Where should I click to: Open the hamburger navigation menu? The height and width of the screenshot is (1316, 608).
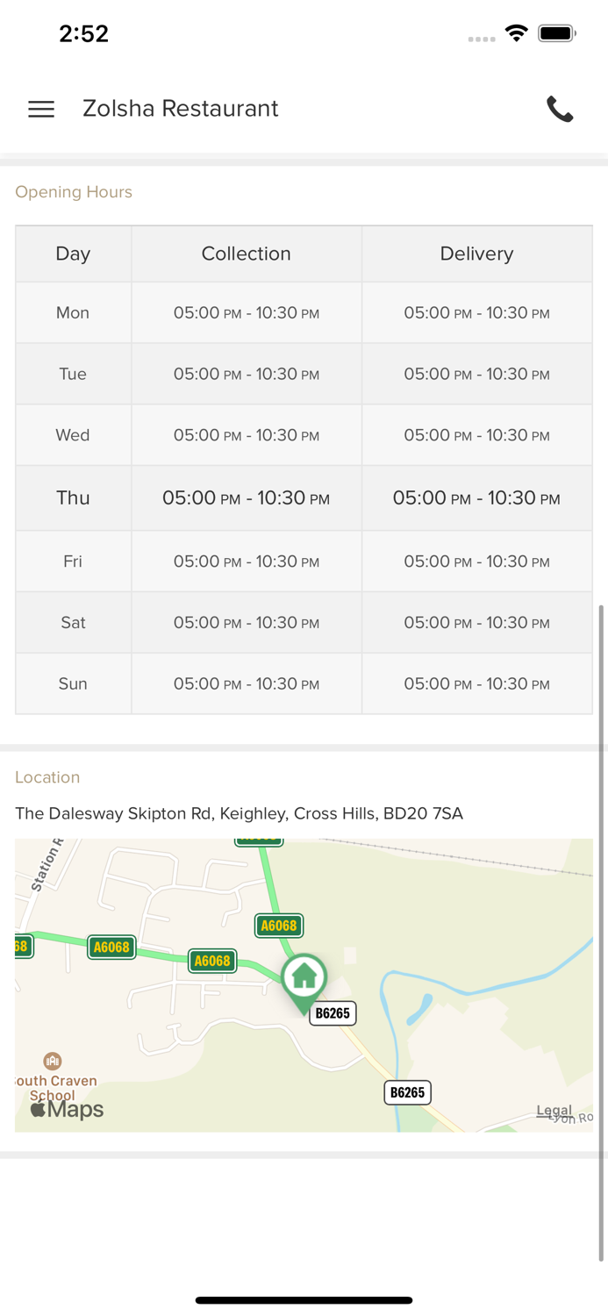[41, 109]
